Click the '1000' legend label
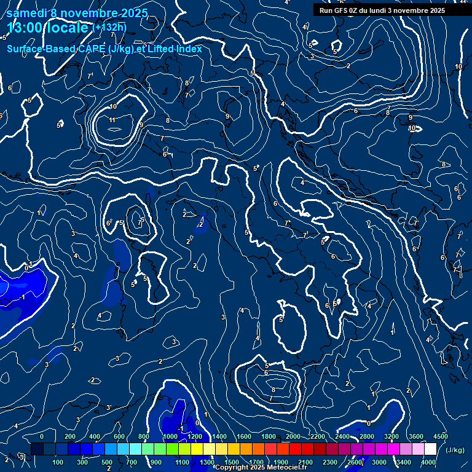472x472 pixels. pyautogui.click(x=170, y=436)
